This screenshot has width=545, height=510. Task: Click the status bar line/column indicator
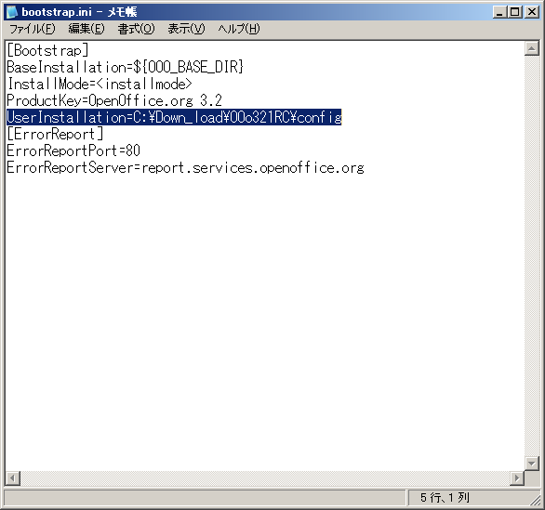click(445, 498)
